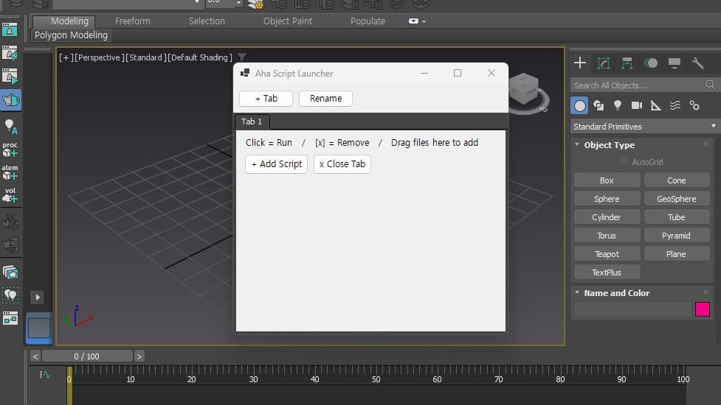Open the mini curve editor icon
The image size is (721, 405).
(x=44, y=375)
